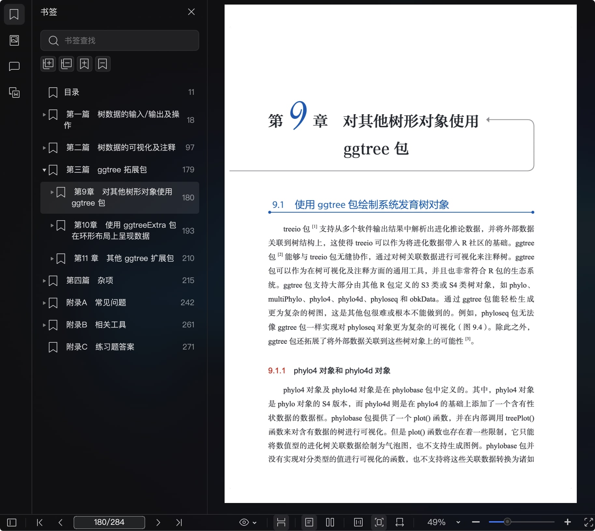This screenshot has height=531, width=595.
Task: Expand 附录A 常见问题
Action: (x=44, y=303)
